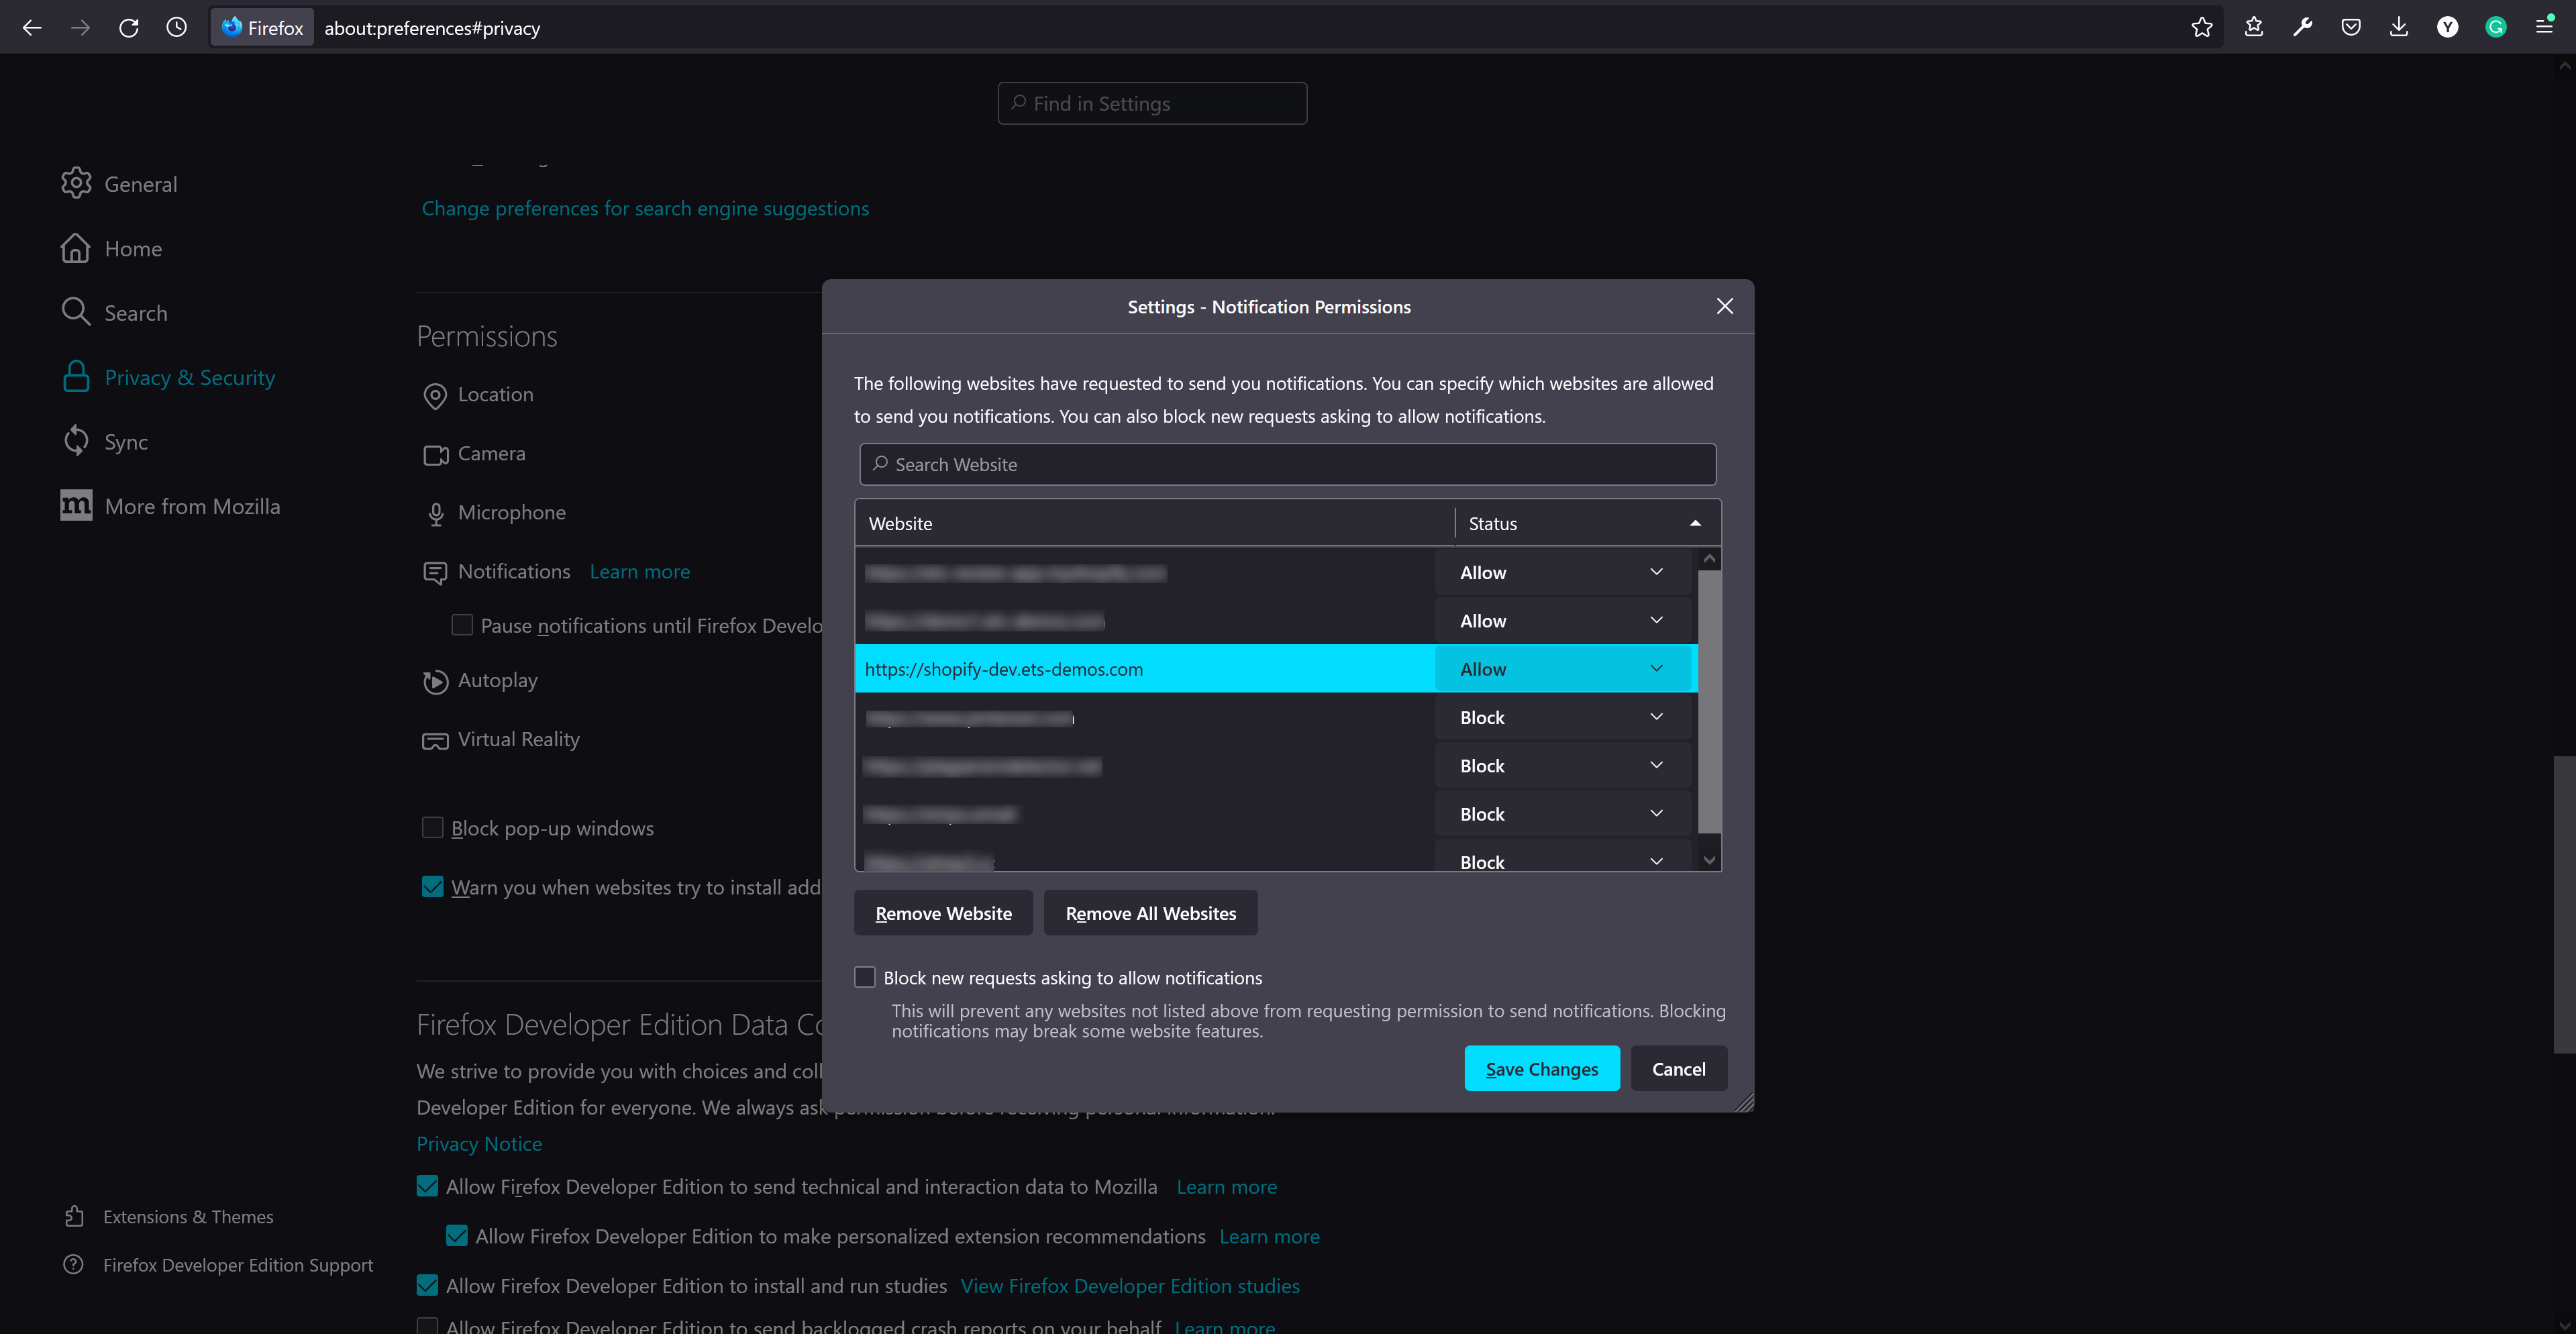The image size is (2576, 1334).
Task: Sort the list by Status column header
Action: pyautogui.click(x=1586, y=523)
